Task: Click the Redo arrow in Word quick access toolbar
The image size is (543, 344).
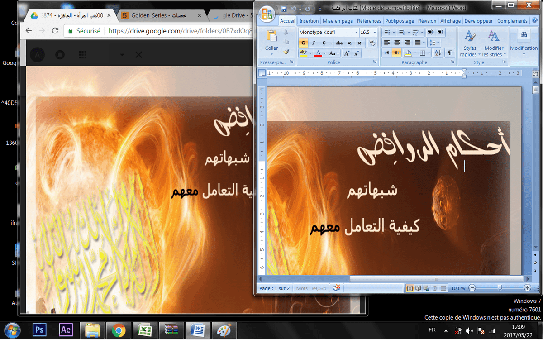Action: (308, 9)
